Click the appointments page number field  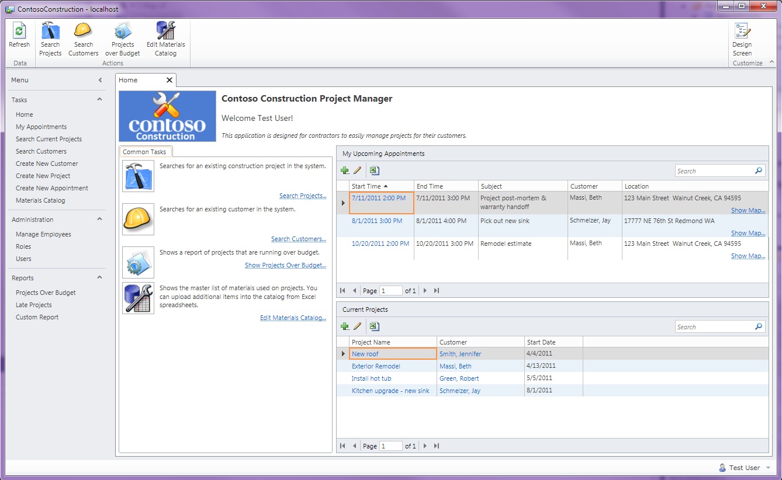click(391, 290)
